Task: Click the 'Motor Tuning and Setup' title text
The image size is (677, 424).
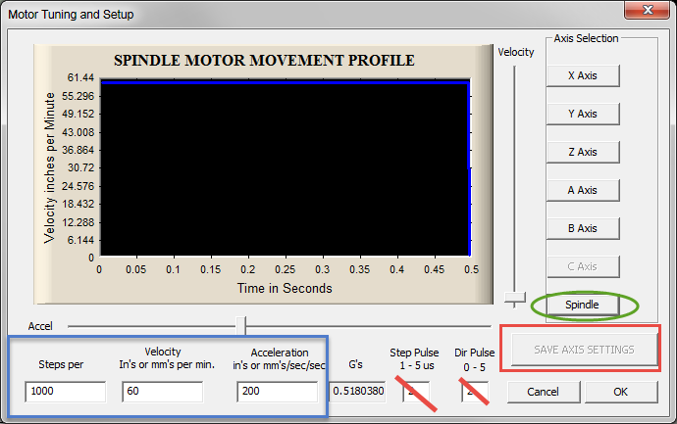Action: coord(71,15)
